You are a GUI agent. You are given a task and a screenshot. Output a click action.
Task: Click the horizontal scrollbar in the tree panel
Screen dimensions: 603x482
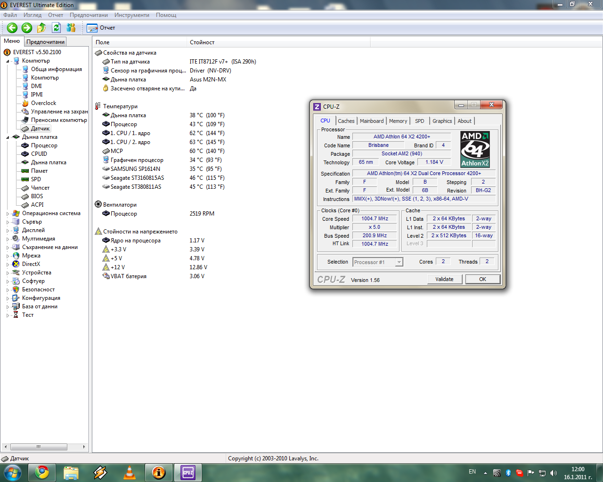pos(39,447)
